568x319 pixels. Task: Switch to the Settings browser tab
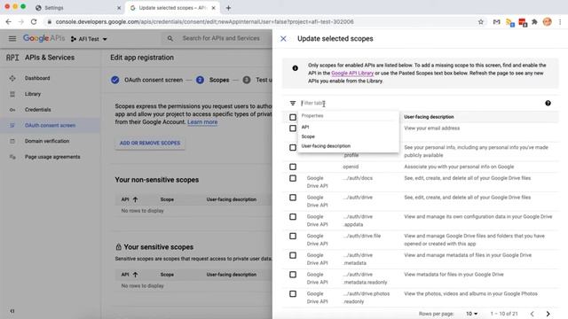[78, 8]
